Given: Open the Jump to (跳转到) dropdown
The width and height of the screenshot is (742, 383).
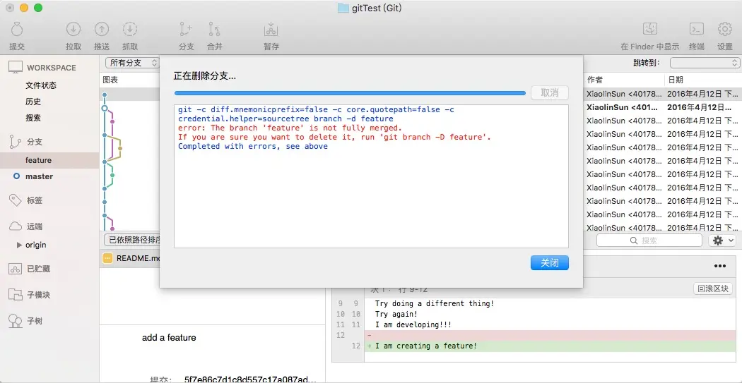Looking at the screenshot, I should pos(705,62).
